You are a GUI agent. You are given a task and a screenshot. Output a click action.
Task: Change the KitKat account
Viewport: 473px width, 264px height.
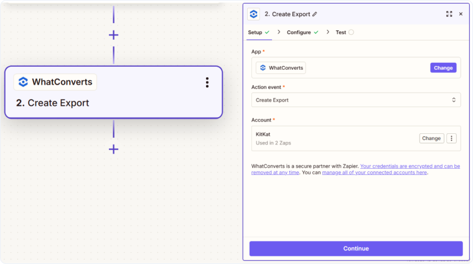coord(431,138)
